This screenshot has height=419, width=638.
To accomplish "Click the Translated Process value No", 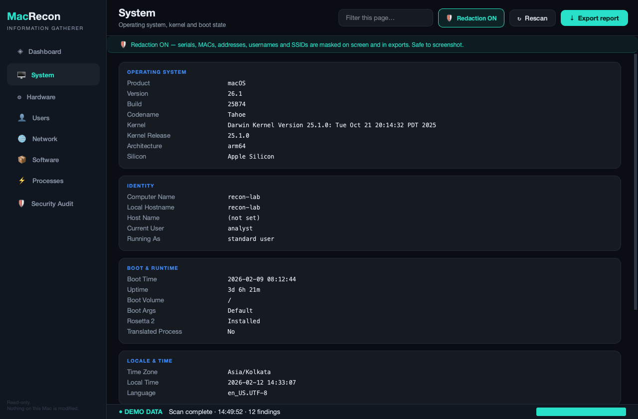I will pyautogui.click(x=231, y=331).
